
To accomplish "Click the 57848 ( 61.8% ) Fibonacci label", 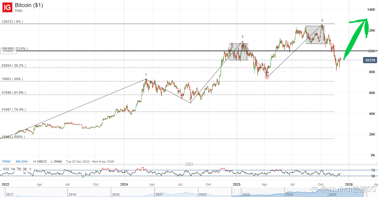I will (x=14, y=93).
